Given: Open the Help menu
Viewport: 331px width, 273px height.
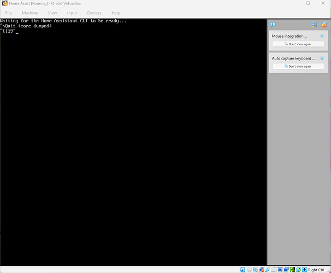Looking at the screenshot, I should 116,13.
